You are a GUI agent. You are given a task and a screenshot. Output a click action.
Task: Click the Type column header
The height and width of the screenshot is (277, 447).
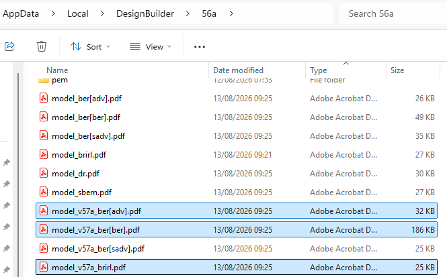click(319, 70)
